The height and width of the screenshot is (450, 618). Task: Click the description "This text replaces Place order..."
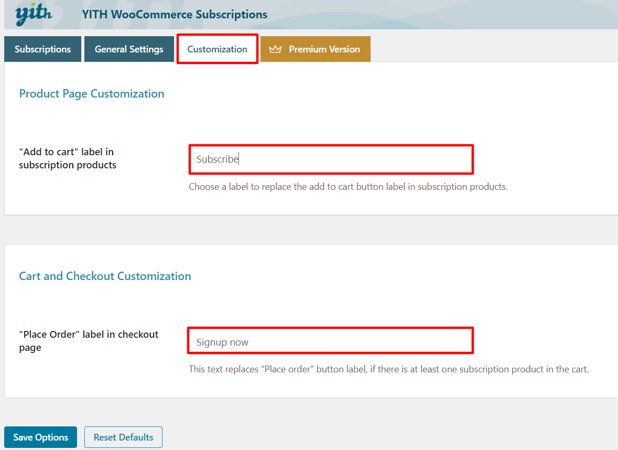pyautogui.click(x=388, y=369)
